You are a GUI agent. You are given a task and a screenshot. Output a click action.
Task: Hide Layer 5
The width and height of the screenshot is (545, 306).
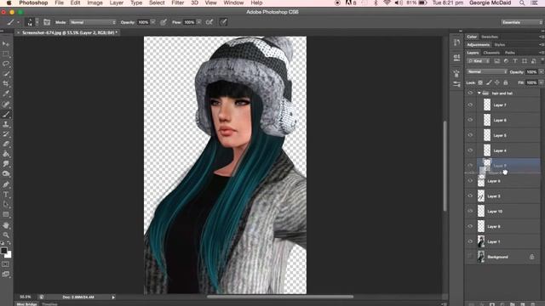point(470,135)
